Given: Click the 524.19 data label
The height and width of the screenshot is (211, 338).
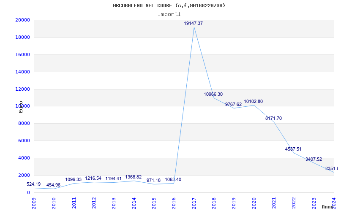Looking at the screenshot, I should click(x=34, y=184).
